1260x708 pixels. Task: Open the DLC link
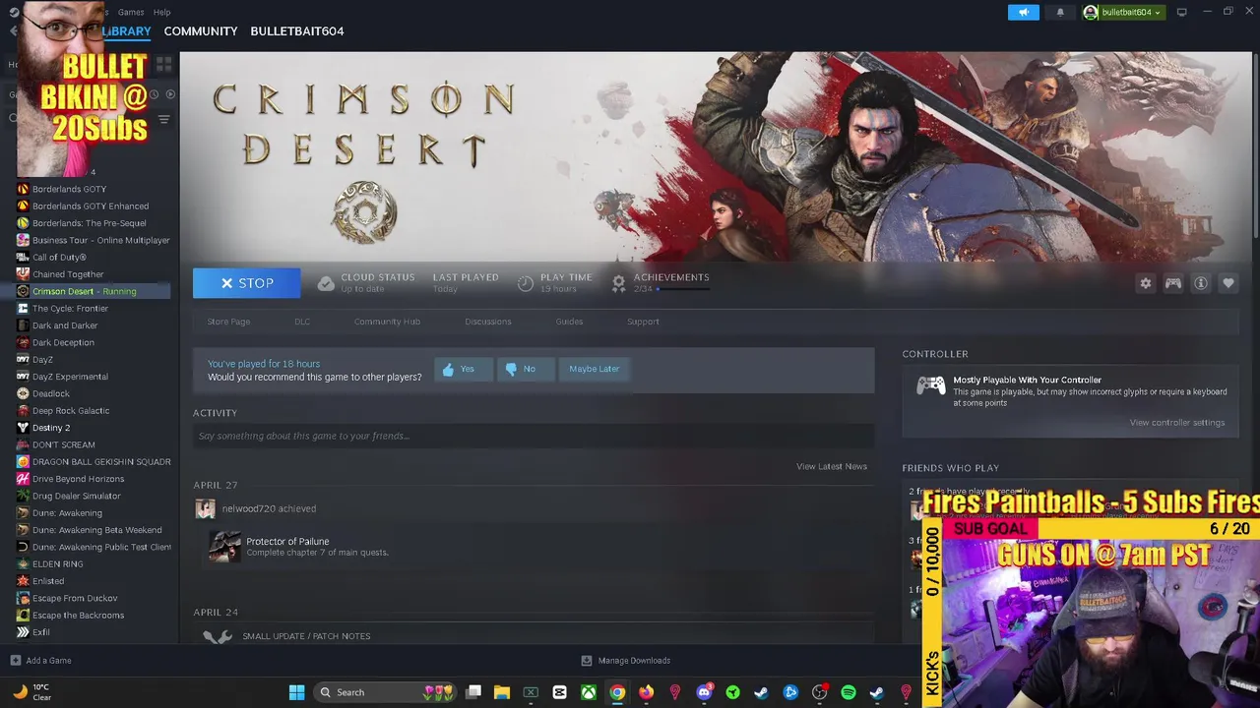coord(302,322)
